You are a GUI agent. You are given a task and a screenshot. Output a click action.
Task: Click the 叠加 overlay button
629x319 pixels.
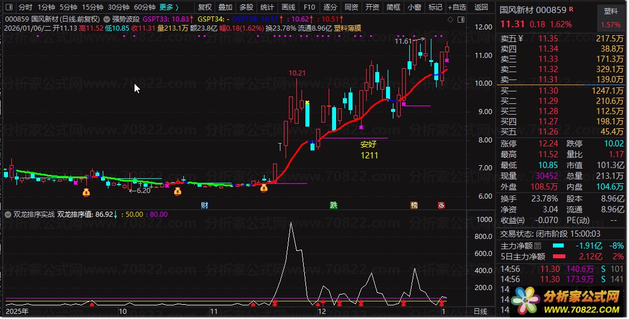225,7
